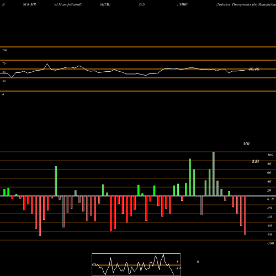
Task: Click the highest peak of the RSI line
Action: (47, 64)
